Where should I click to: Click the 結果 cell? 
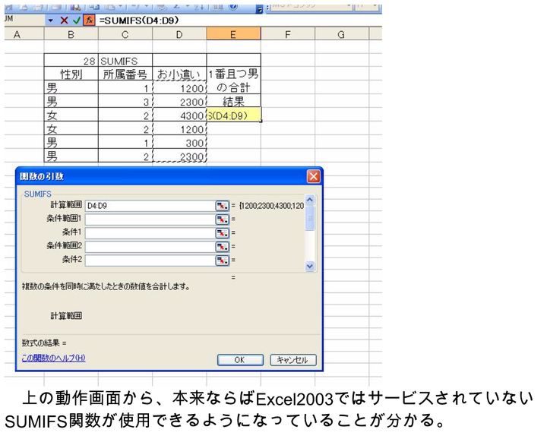[233, 101]
